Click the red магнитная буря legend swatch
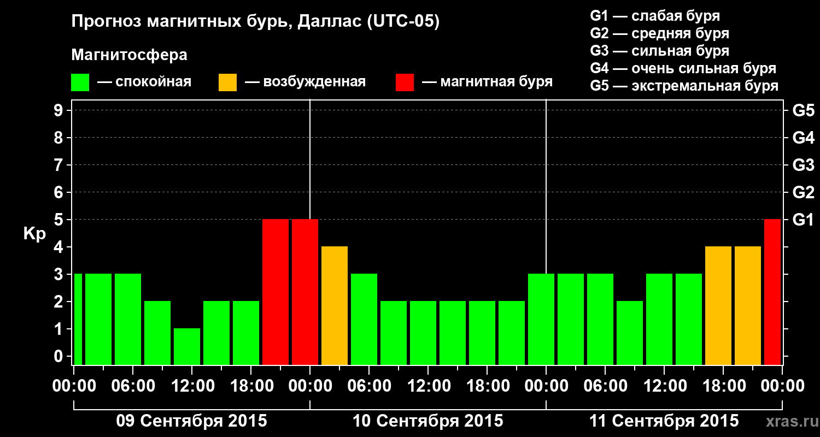 405,82
